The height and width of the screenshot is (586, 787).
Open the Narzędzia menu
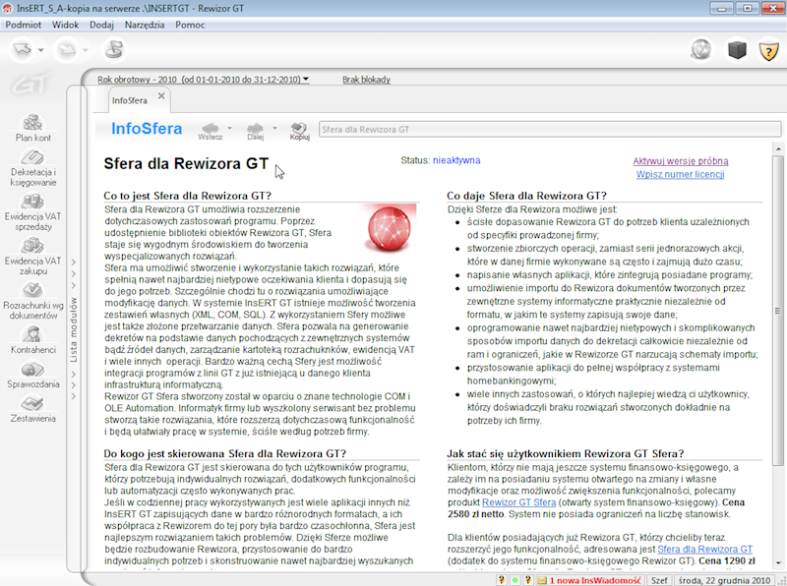(x=143, y=23)
